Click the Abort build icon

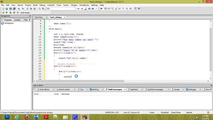click(18, 13)
